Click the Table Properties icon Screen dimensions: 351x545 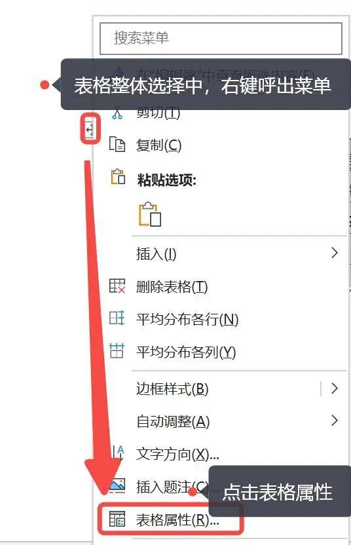click(117, 519)
